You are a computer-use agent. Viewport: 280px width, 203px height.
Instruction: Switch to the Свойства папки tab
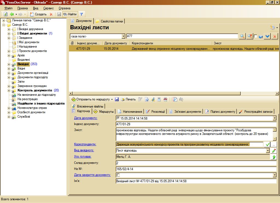coord(109,21)
